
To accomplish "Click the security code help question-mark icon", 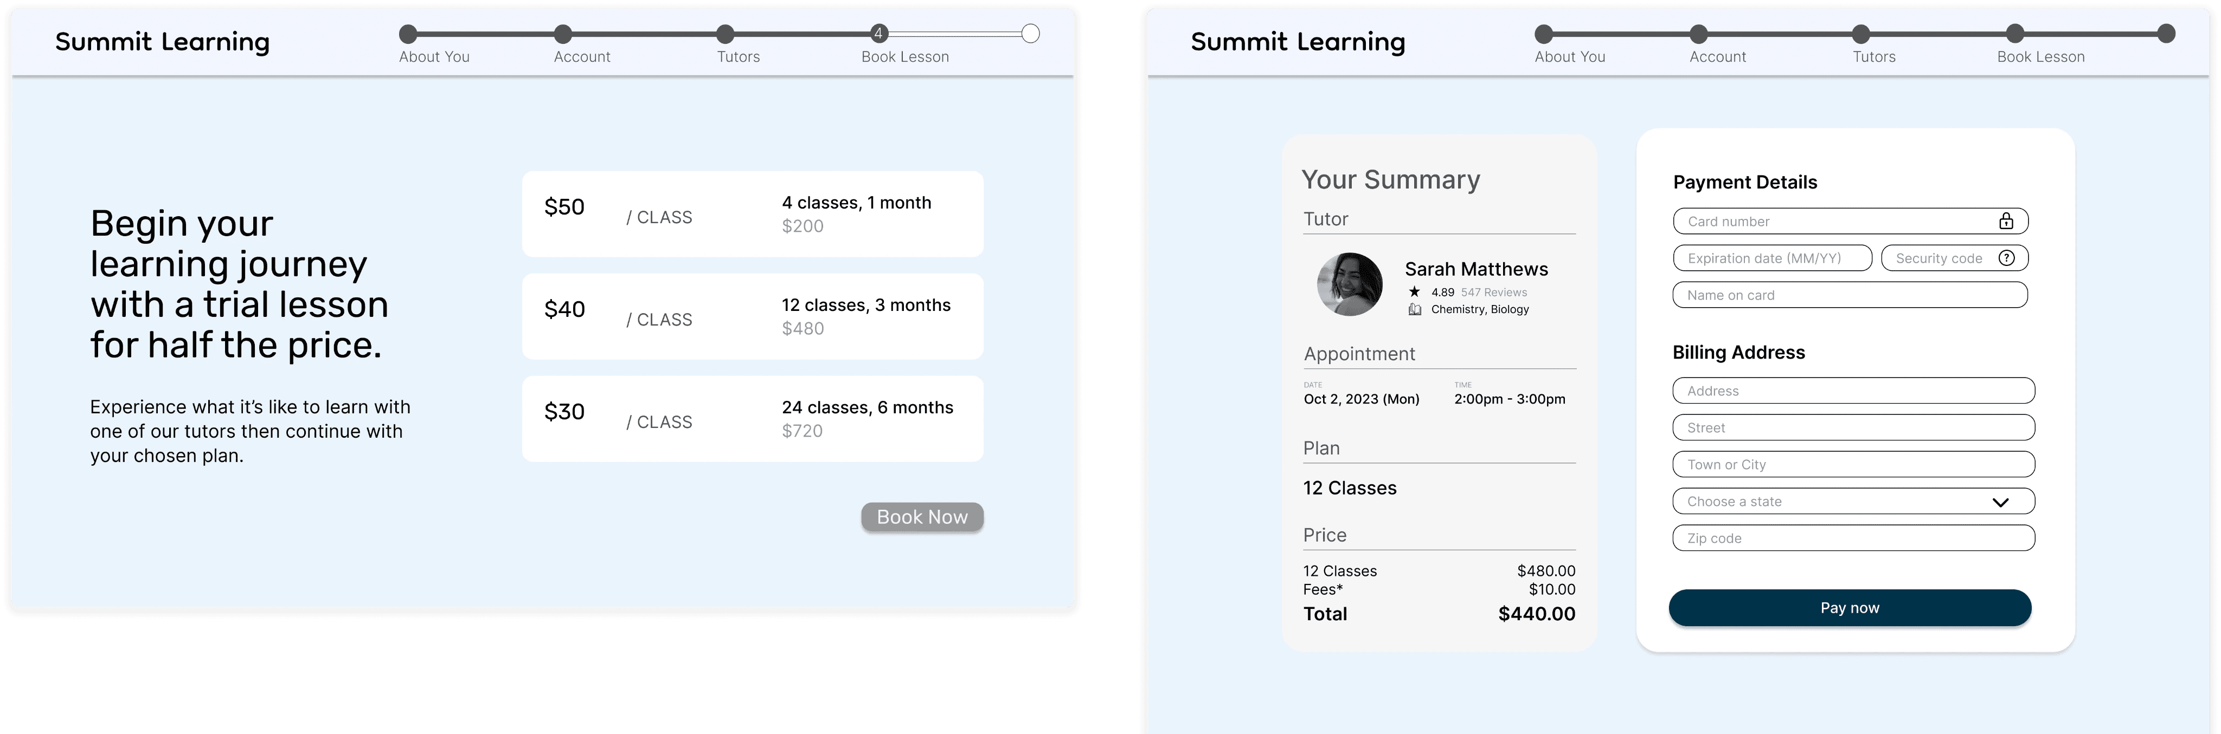I will (x=2006, y=258).
